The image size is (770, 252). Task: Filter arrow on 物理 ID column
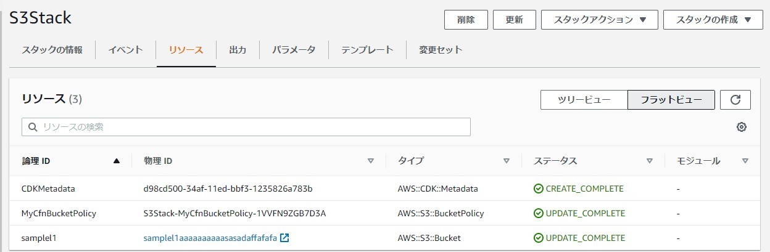pyautogui.click(x=371, y=161)
